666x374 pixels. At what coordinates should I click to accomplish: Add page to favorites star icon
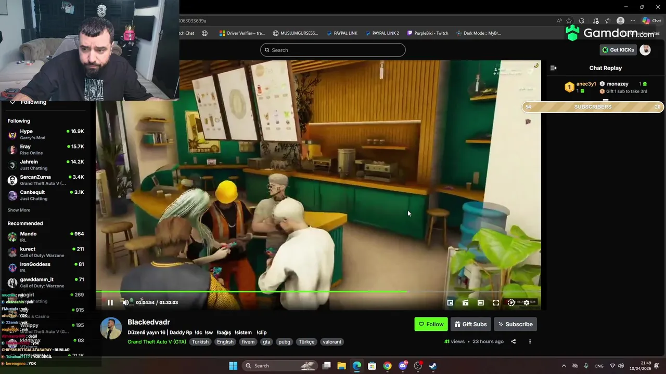569,21
